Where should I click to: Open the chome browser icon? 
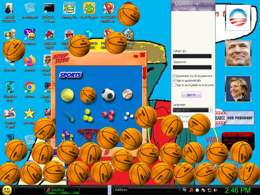(x=29, y=90)
